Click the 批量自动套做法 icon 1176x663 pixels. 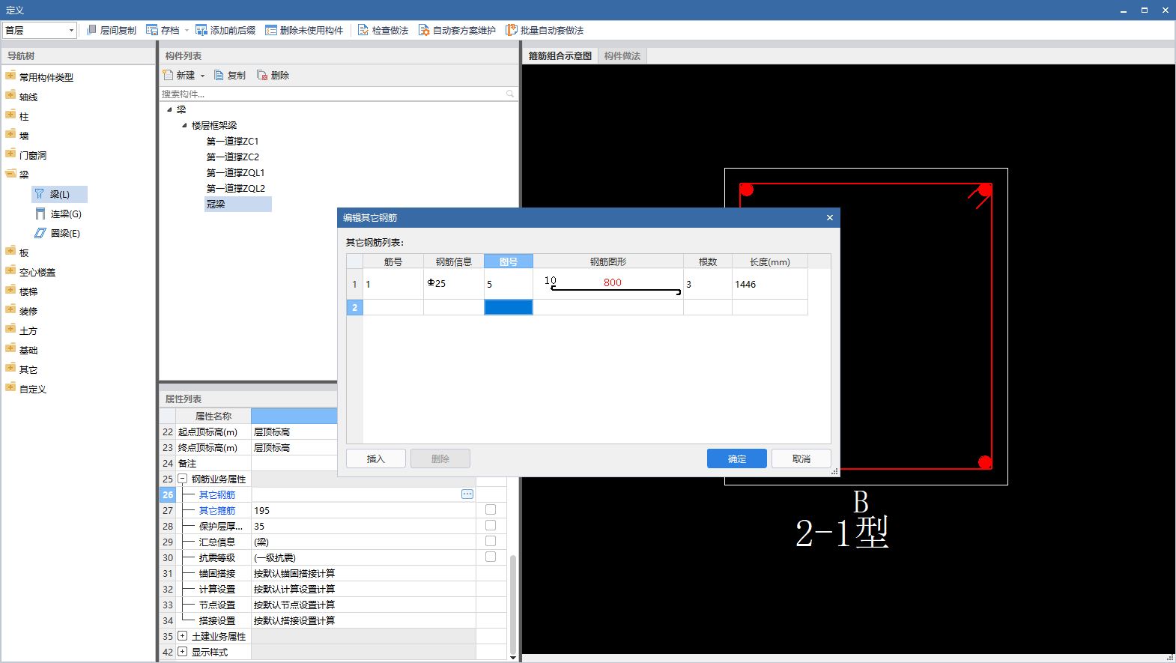[512, 30]
